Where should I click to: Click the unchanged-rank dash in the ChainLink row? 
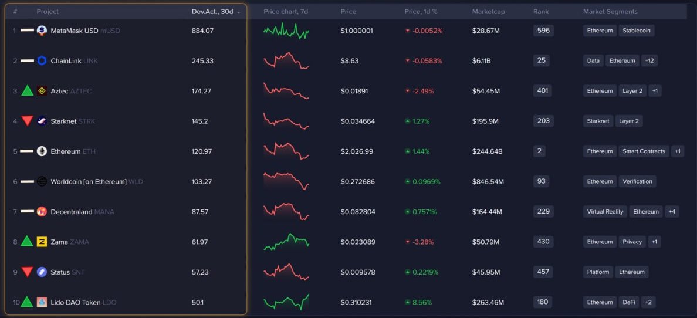tap(27, 60)
